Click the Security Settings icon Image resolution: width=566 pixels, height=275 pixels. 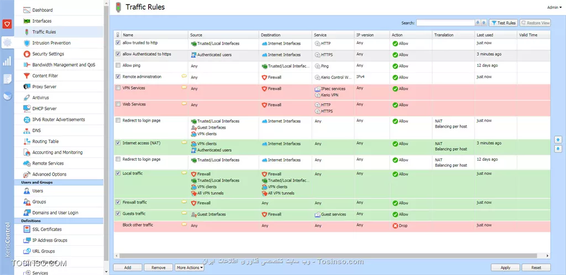click(27, 54)
